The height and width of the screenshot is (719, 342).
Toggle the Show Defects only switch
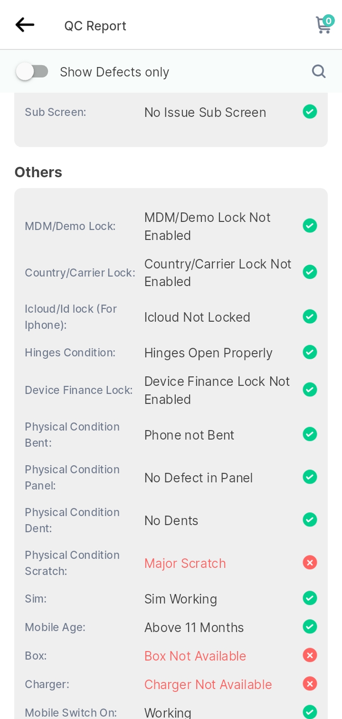pyautogui.click(x=32, y=72)
